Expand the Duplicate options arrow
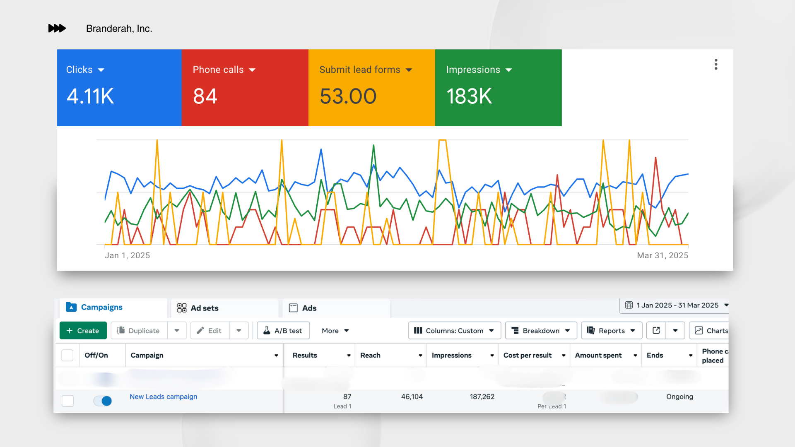Viewport: 795px width, 447px height. pos(177,330)
